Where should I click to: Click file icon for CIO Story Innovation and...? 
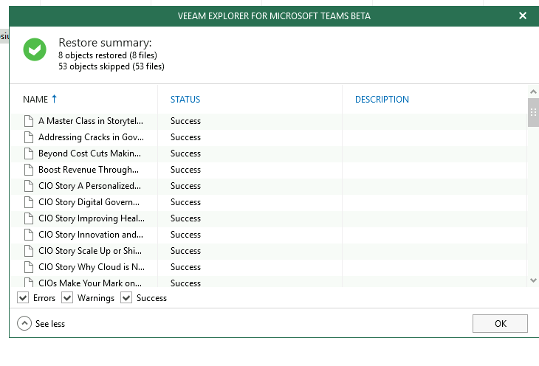pos(29,235)
